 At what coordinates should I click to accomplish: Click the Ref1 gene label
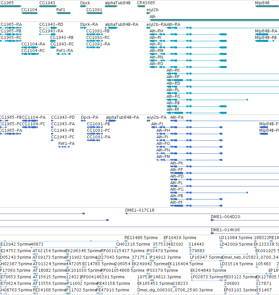coord(61,10)
